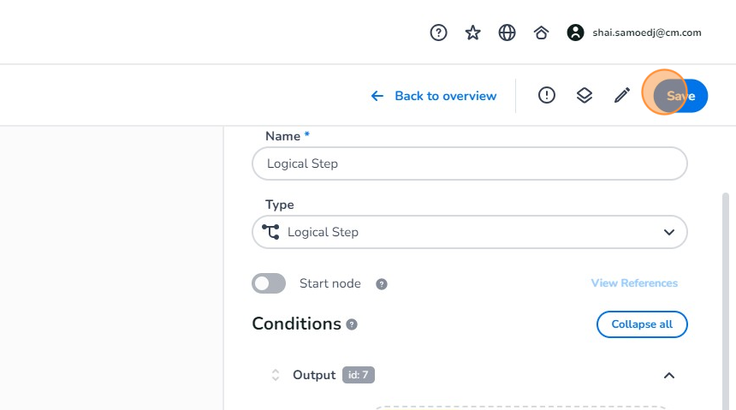Open the language globe icon
Image resolution: width=736 pixels, height=410 pixels.
coord(507,33)
